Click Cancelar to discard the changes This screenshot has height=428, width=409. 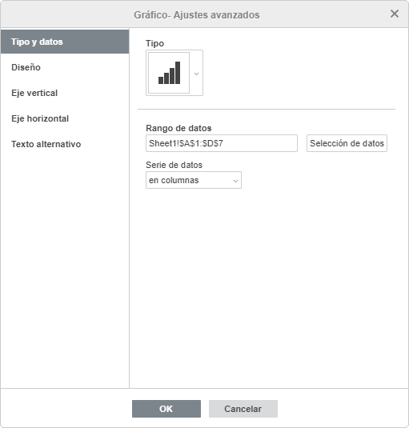[x=243, y=409]
